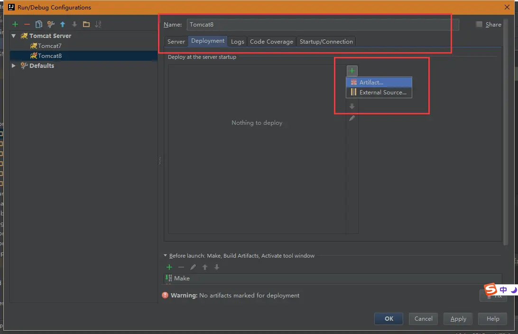Screen dimensions: 518x334
Task: Open the Startup/Connection tab
Action: pos(326,41)
